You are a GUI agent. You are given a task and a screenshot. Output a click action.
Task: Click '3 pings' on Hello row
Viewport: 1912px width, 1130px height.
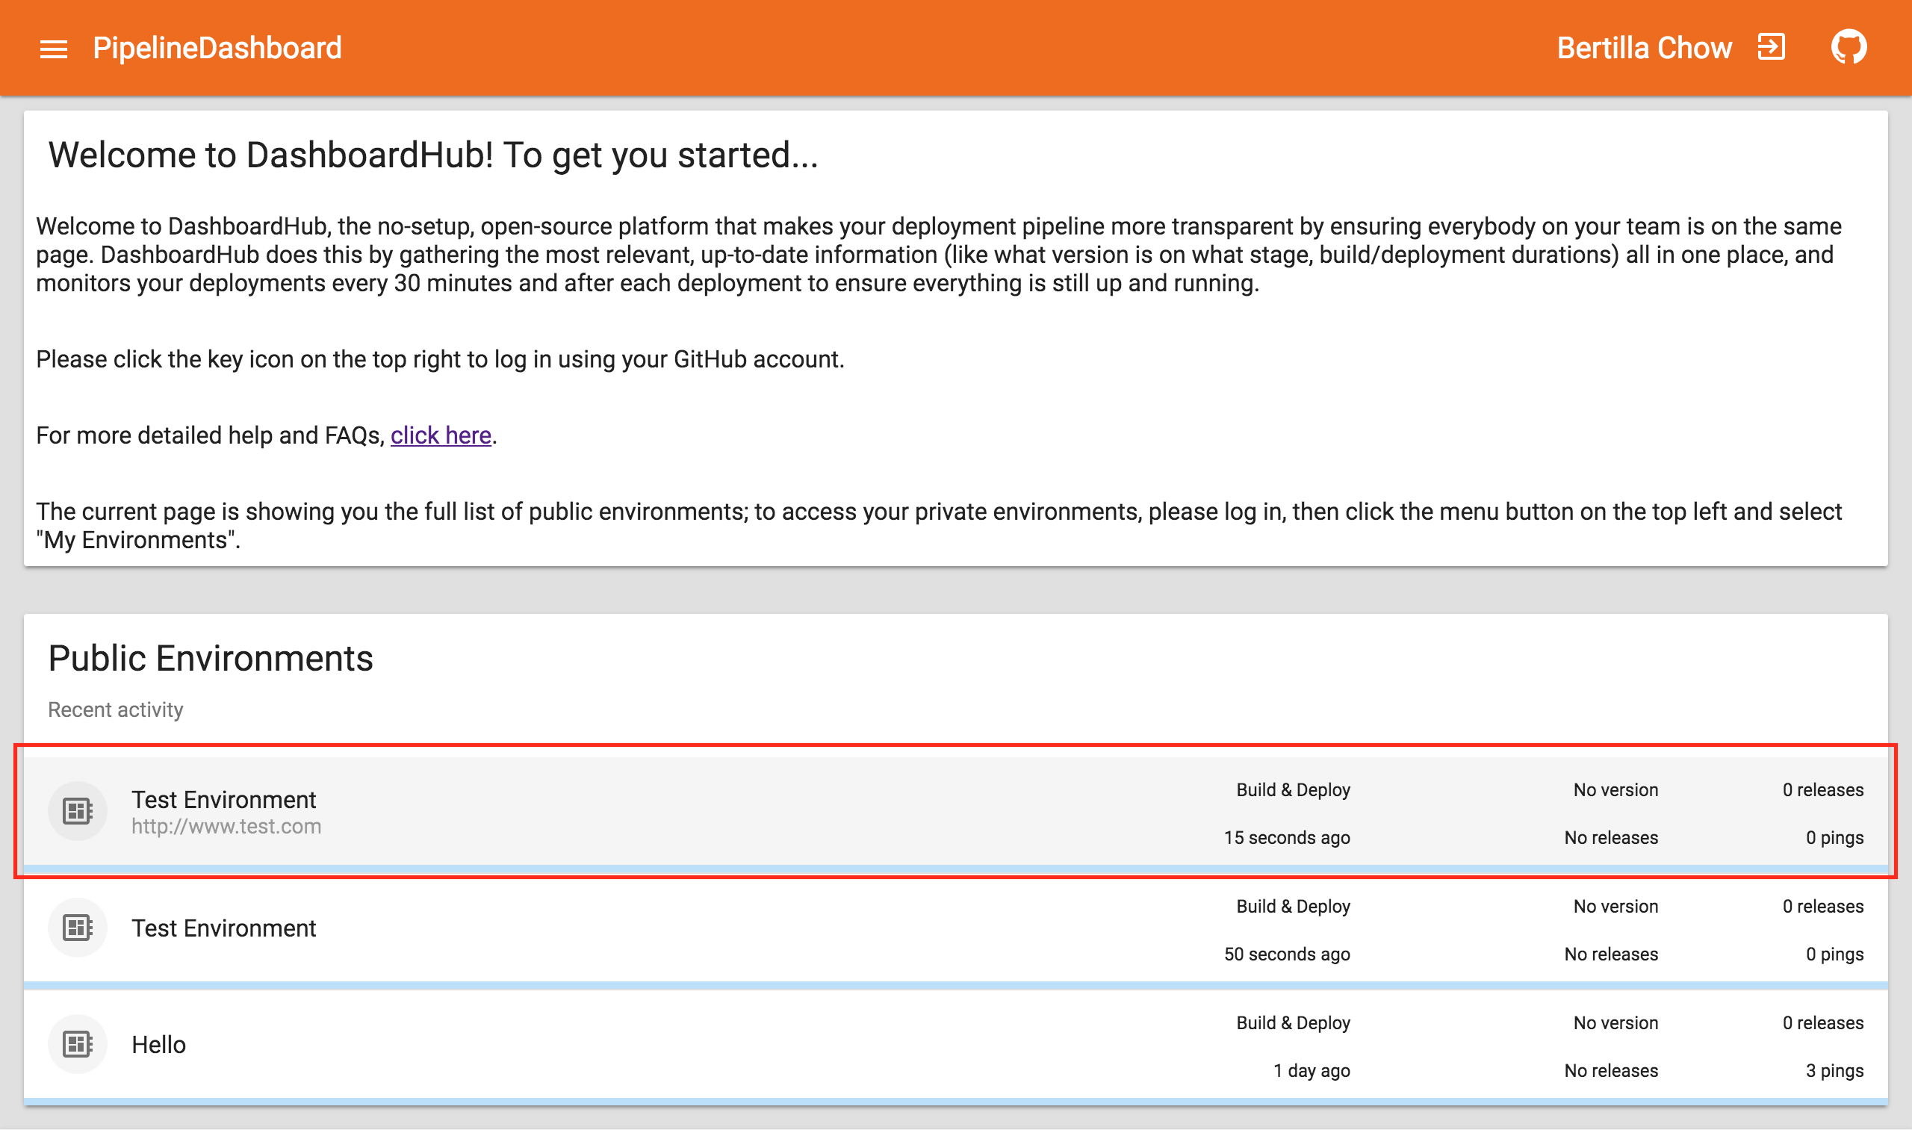1834,1070
